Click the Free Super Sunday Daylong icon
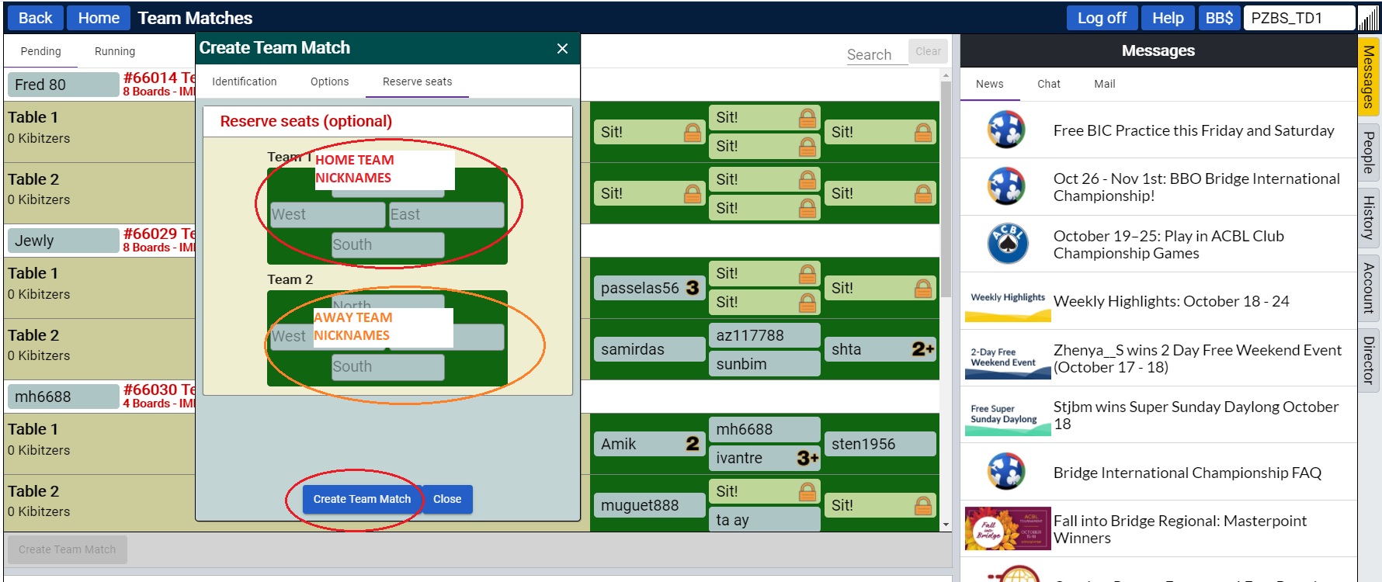Image resolution: width=1382 pixels, height=582 pixels. click(1007, 415)
